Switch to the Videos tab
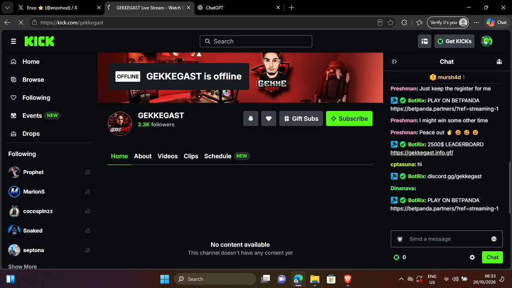Screen dimensions: 512x288 [x=168, y=156]
